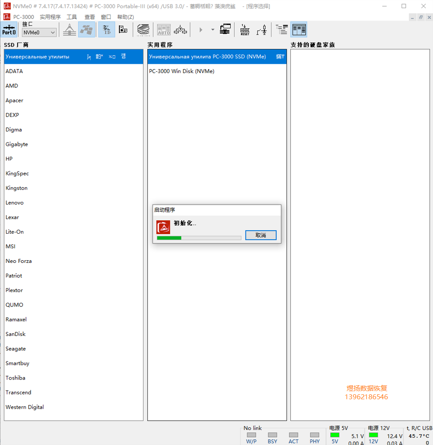
Task: Toggle the highlighted scattered-tiles toolbar icon
Action: [x=86, y=30]
